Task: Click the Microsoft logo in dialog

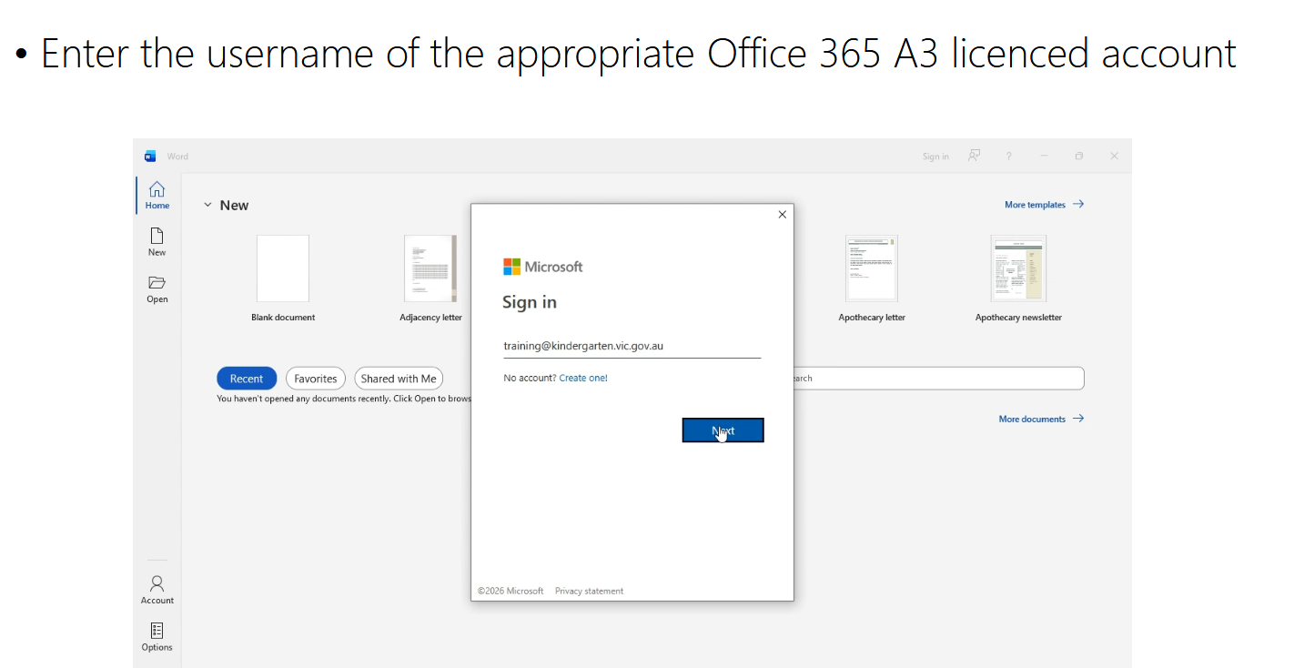Action: [542, 267]
